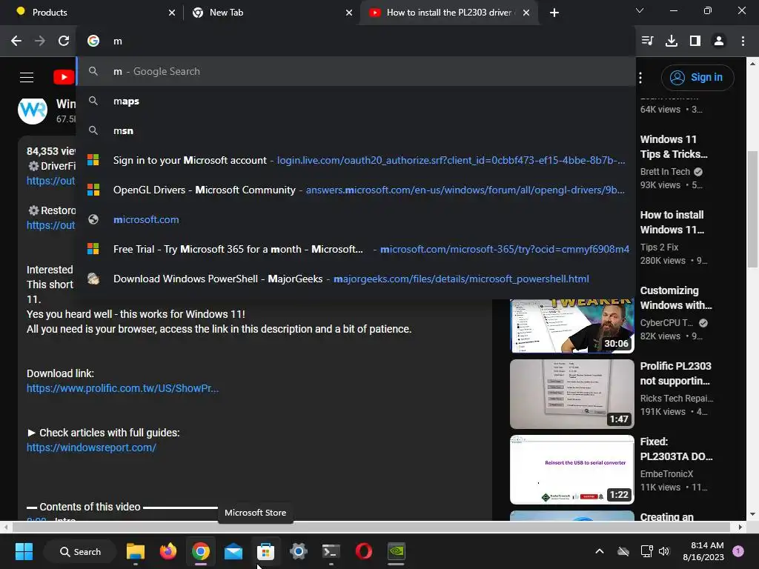Open the media control icon in toolbar
Screen dimensions: 759x569
click(x=647, y=41)
